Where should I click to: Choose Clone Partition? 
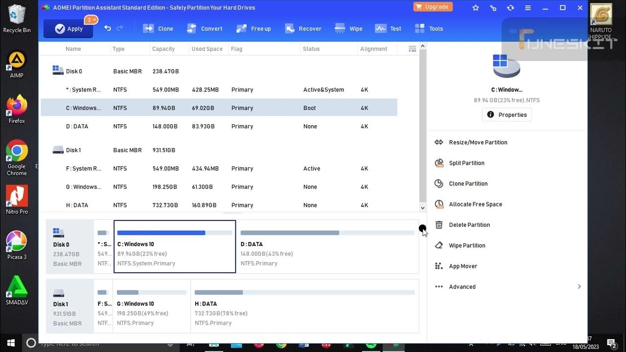click(461, 184)
